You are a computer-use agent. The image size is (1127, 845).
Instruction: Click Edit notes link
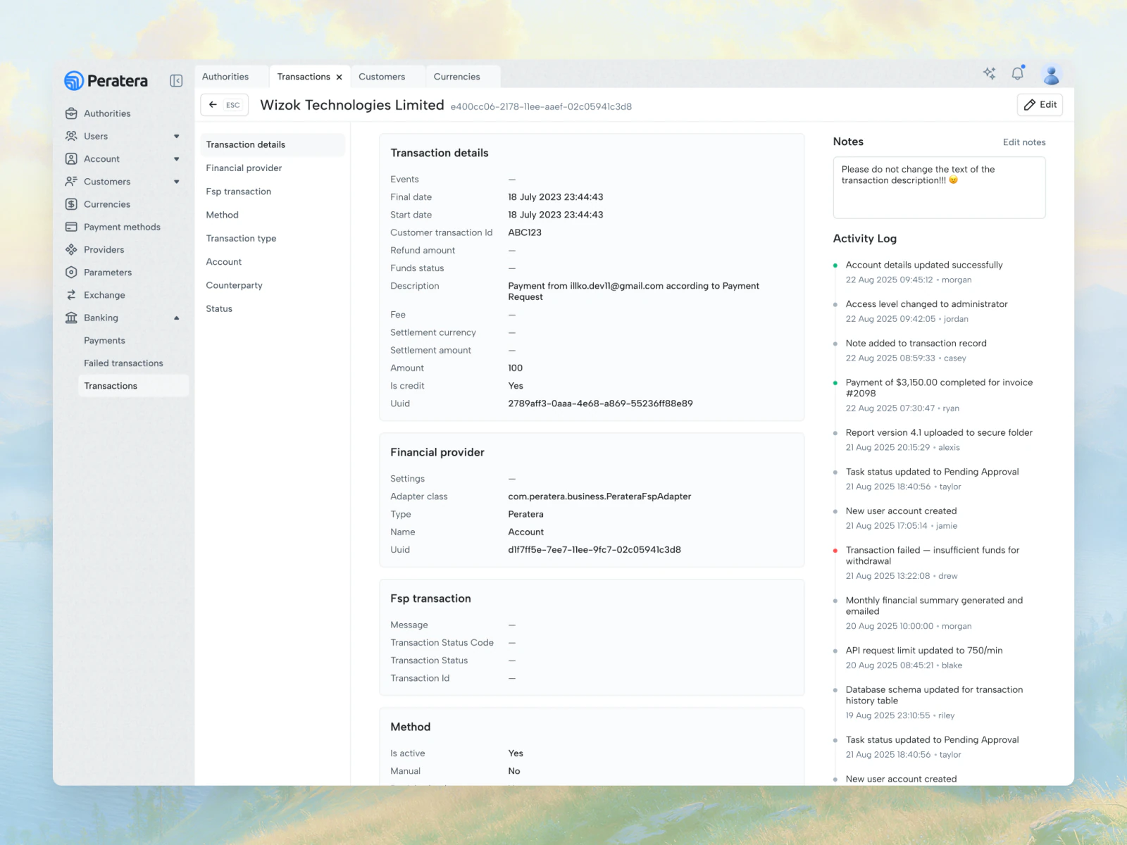tap(1024, 142)
